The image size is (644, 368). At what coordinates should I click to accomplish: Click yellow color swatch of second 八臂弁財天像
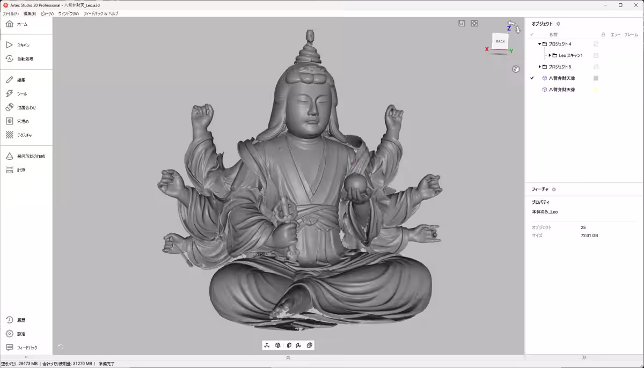pyautogui.click(x=596, y=90)
